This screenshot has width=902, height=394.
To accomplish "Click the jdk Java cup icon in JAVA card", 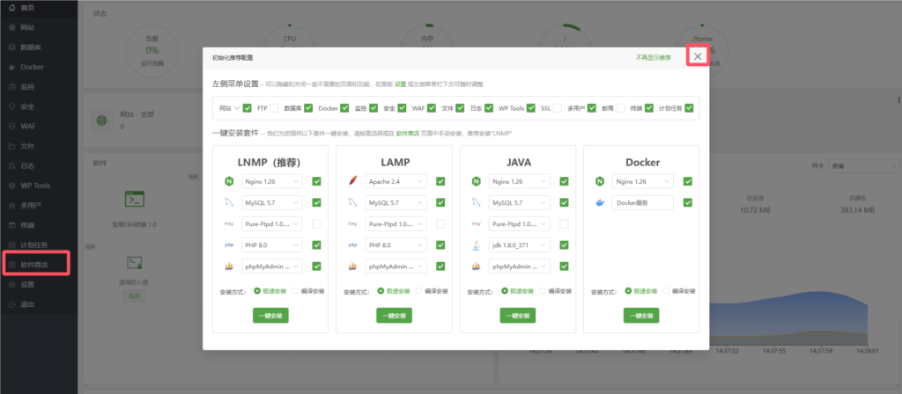I will click(477, 245).
